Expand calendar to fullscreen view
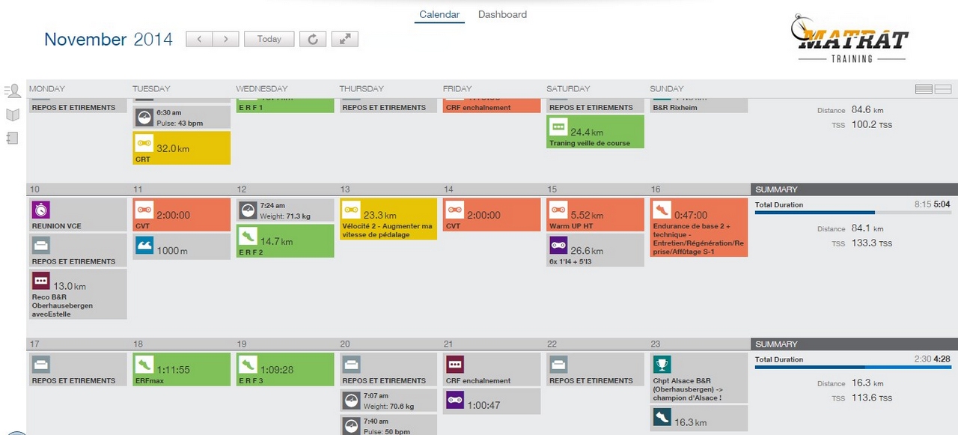Screen dimensions: 958x435 344,39
